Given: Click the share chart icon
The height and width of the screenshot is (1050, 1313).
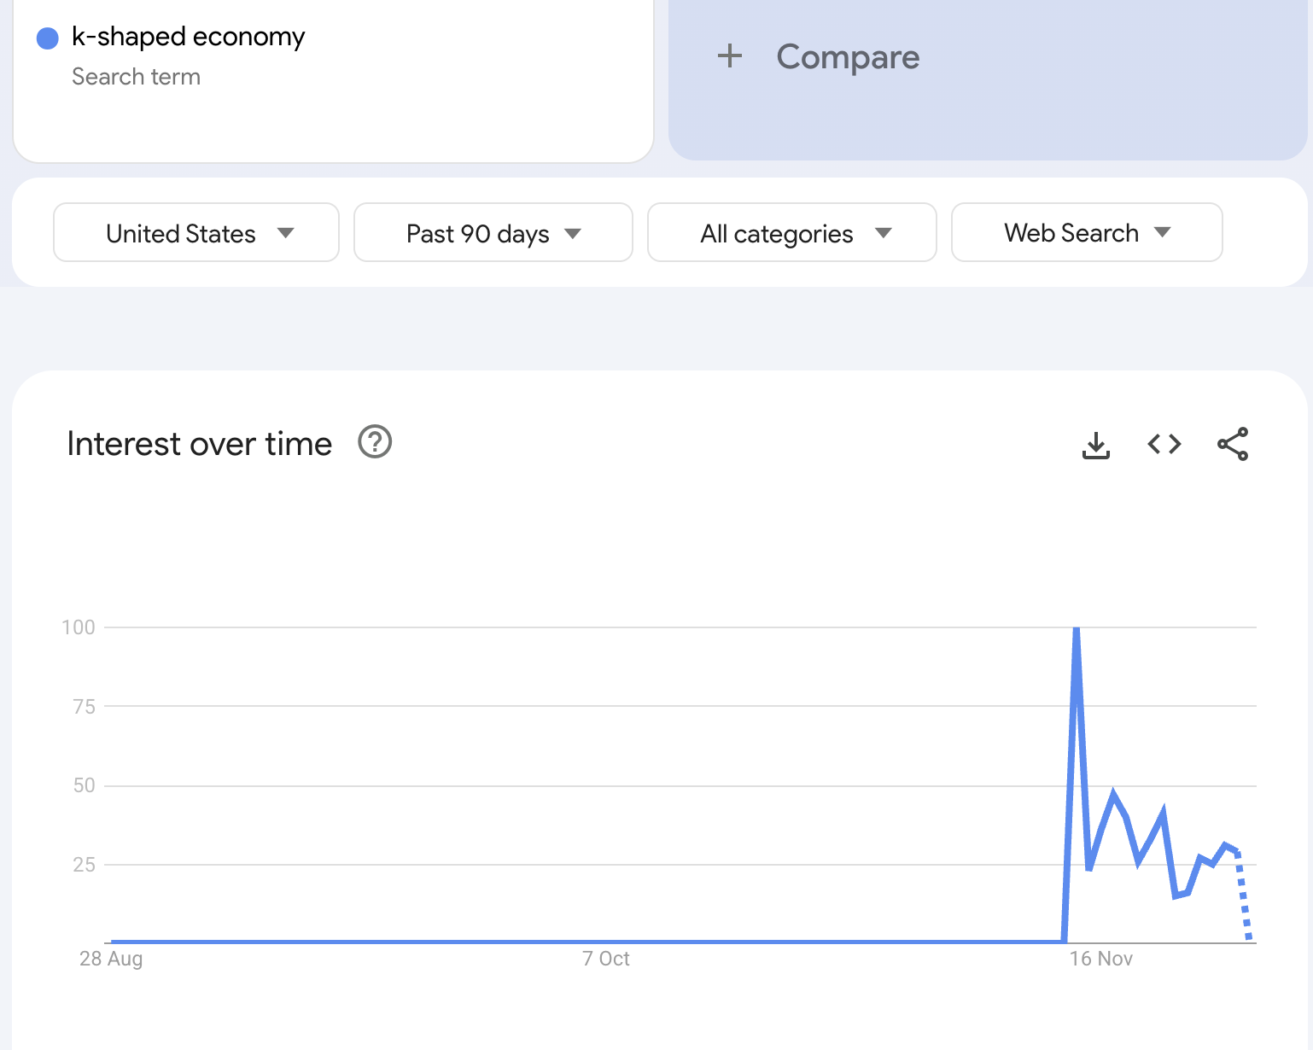Looking at the screenshot, I should [x=1233, y=444].
